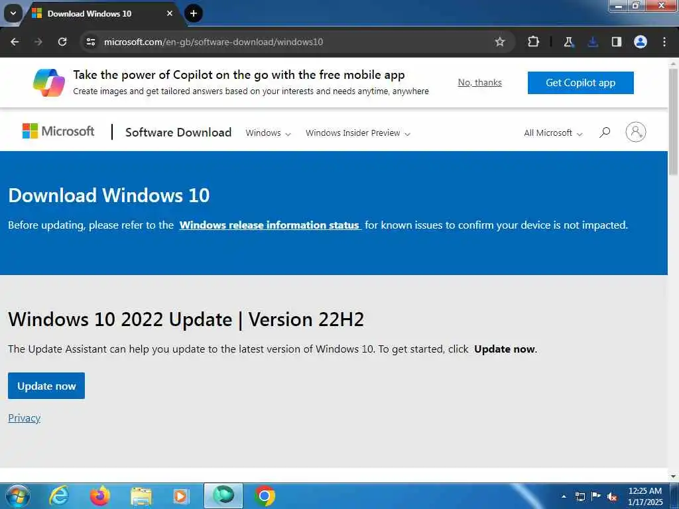Open Chrome Labs flask icon
The image size is (679, 509).
tap(568, 42)
